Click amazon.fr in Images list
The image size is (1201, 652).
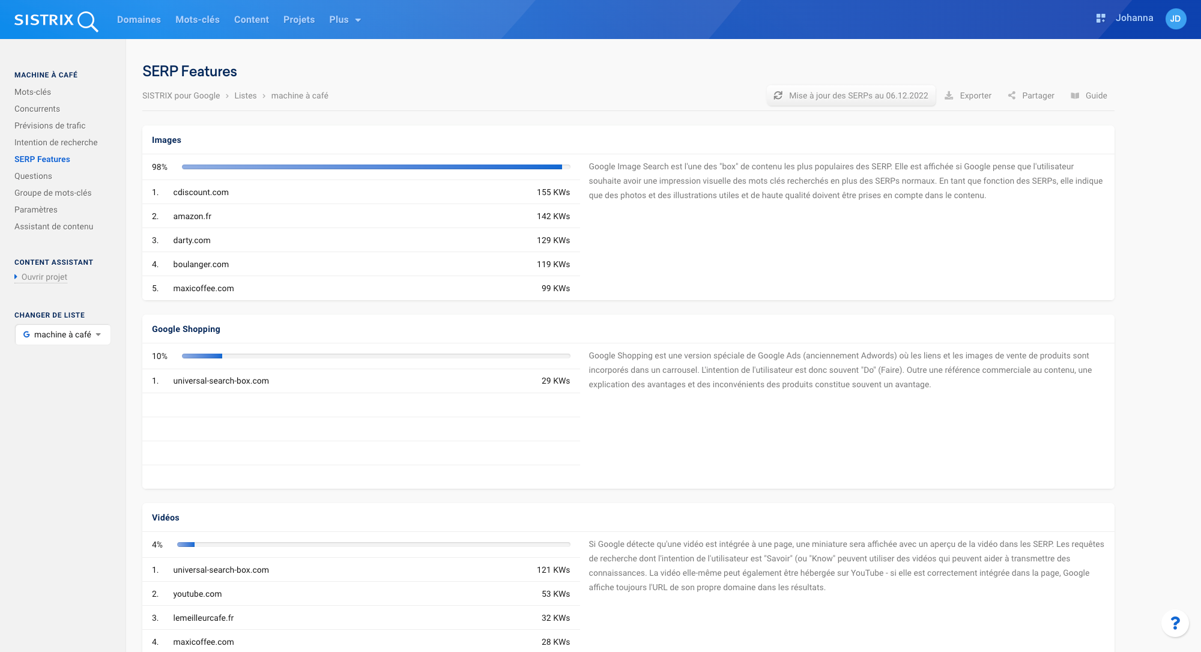pyautogui.click(x=192, y=216)
